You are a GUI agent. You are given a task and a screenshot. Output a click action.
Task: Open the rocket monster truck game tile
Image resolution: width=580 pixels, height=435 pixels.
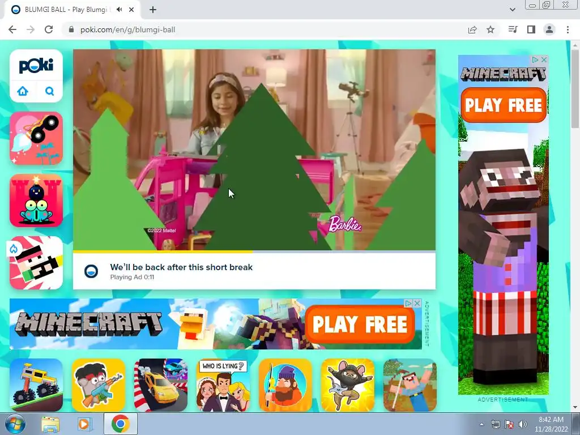[x=36, y=138]
